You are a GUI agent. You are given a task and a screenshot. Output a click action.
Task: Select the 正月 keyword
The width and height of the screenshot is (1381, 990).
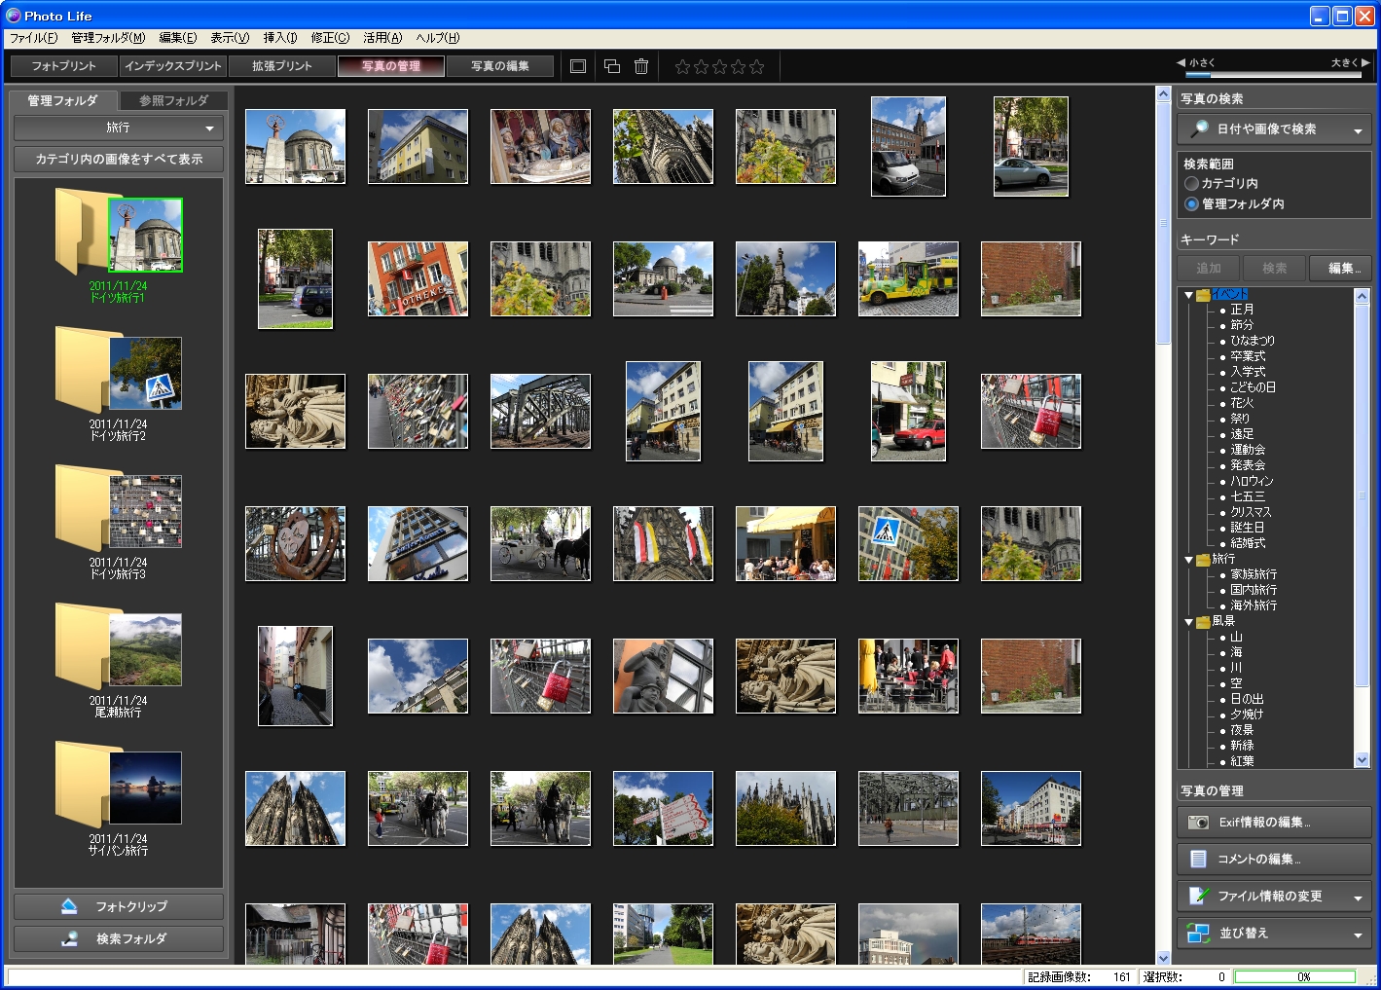1242,310
